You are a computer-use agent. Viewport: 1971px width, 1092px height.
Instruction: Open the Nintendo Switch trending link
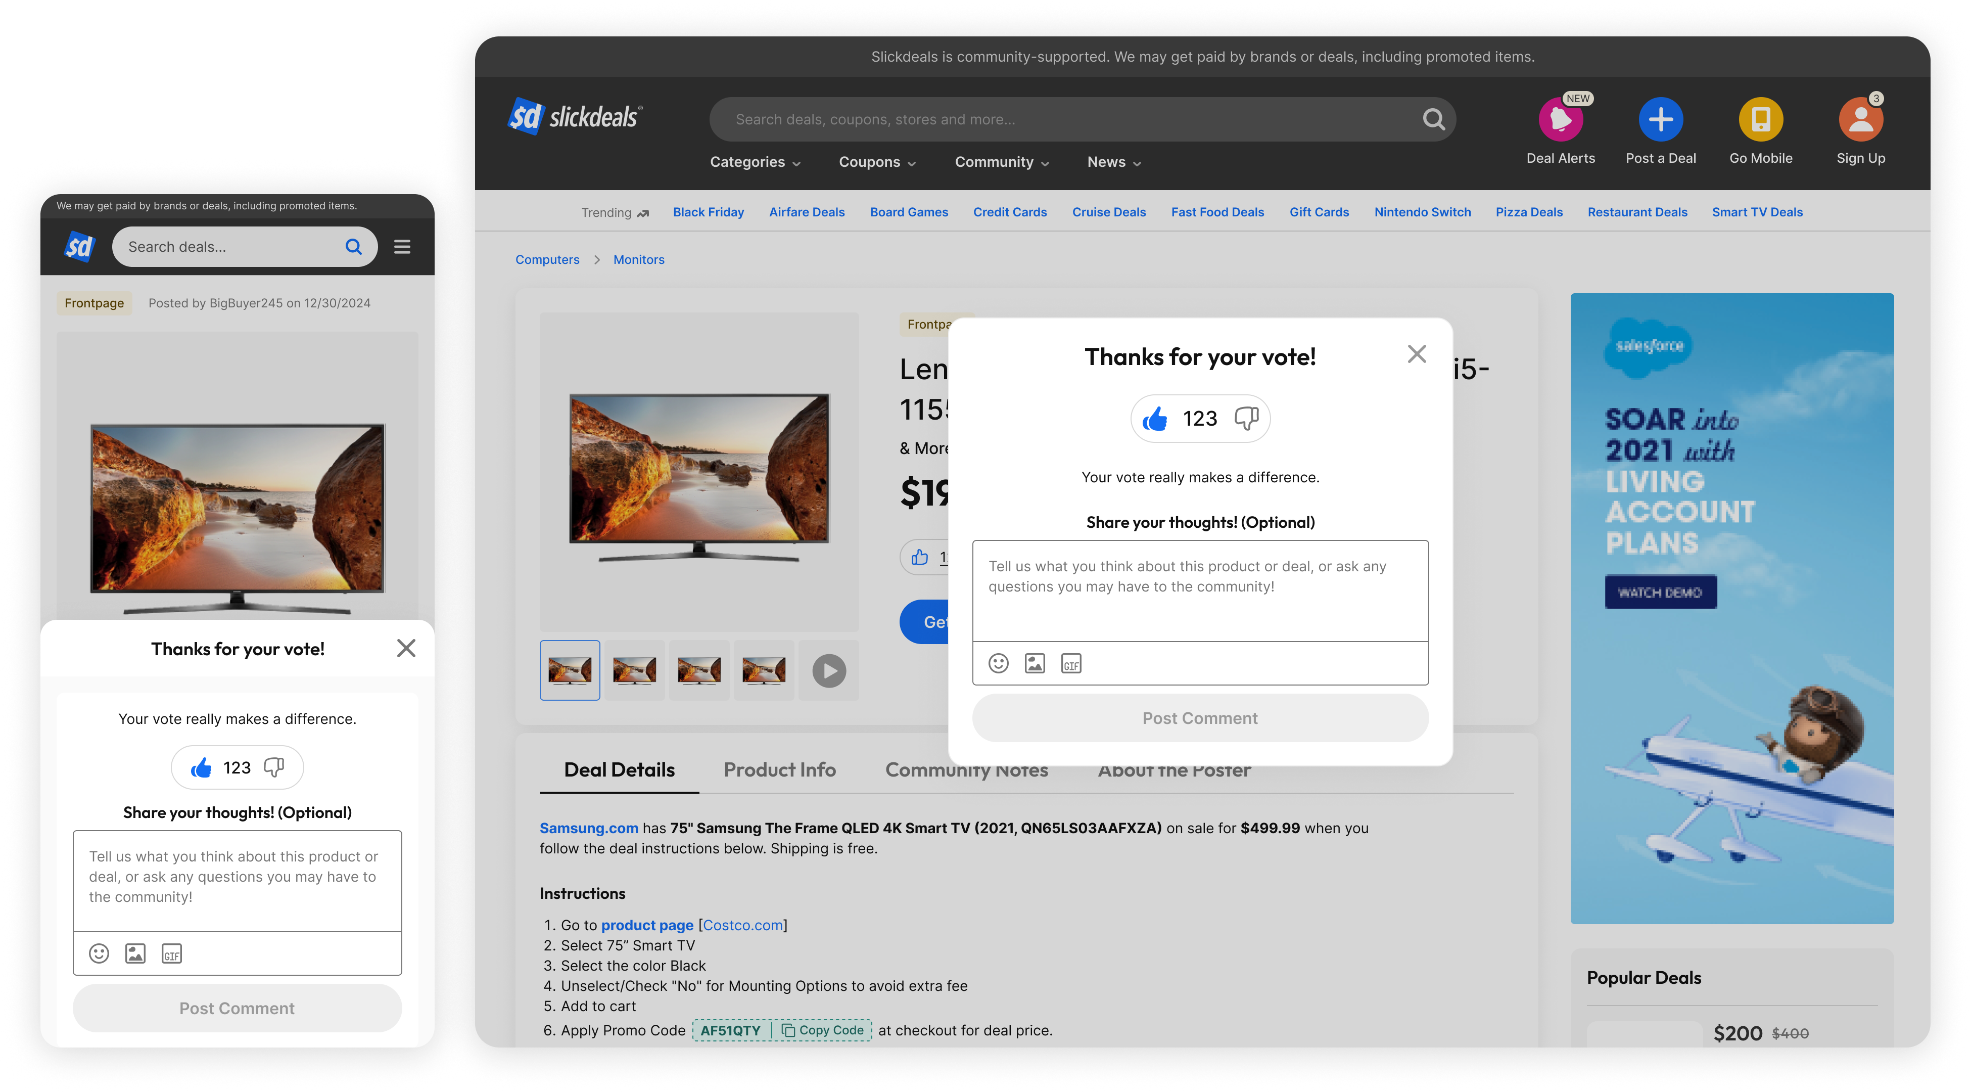click(x=1422, y=212)
